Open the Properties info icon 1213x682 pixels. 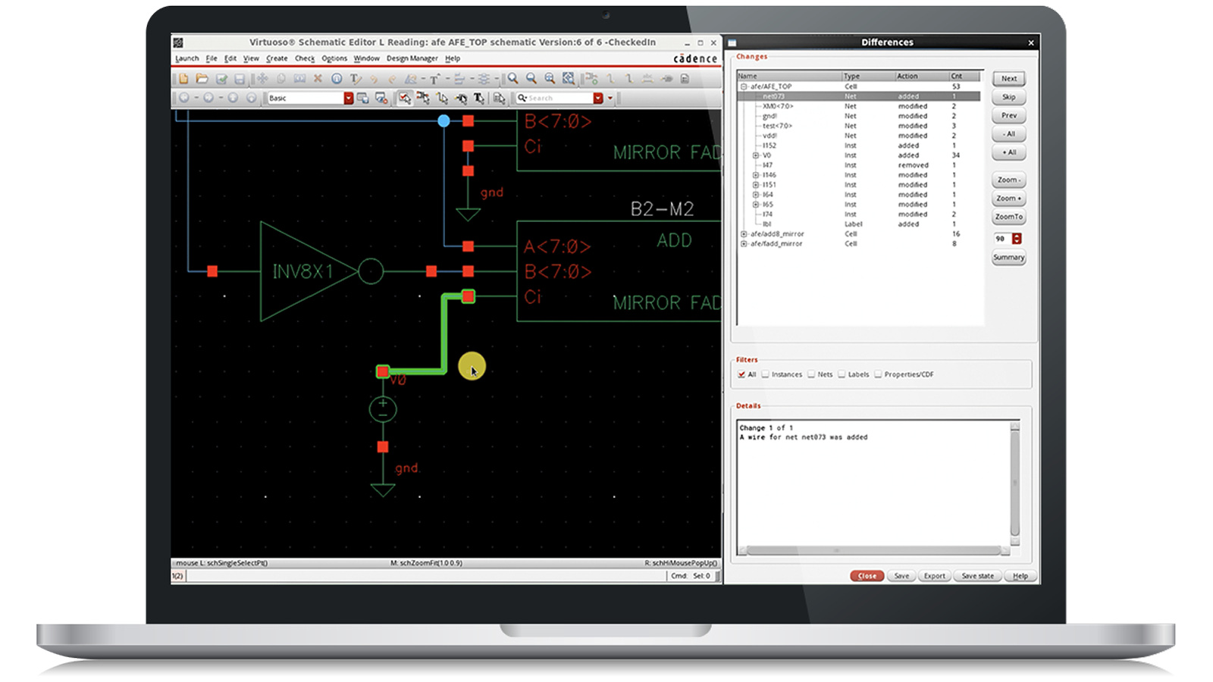pyautogui.click(x=337, y=79)
